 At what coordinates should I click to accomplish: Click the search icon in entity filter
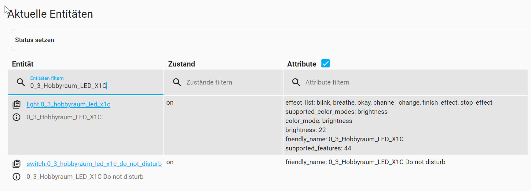[21, 82]
